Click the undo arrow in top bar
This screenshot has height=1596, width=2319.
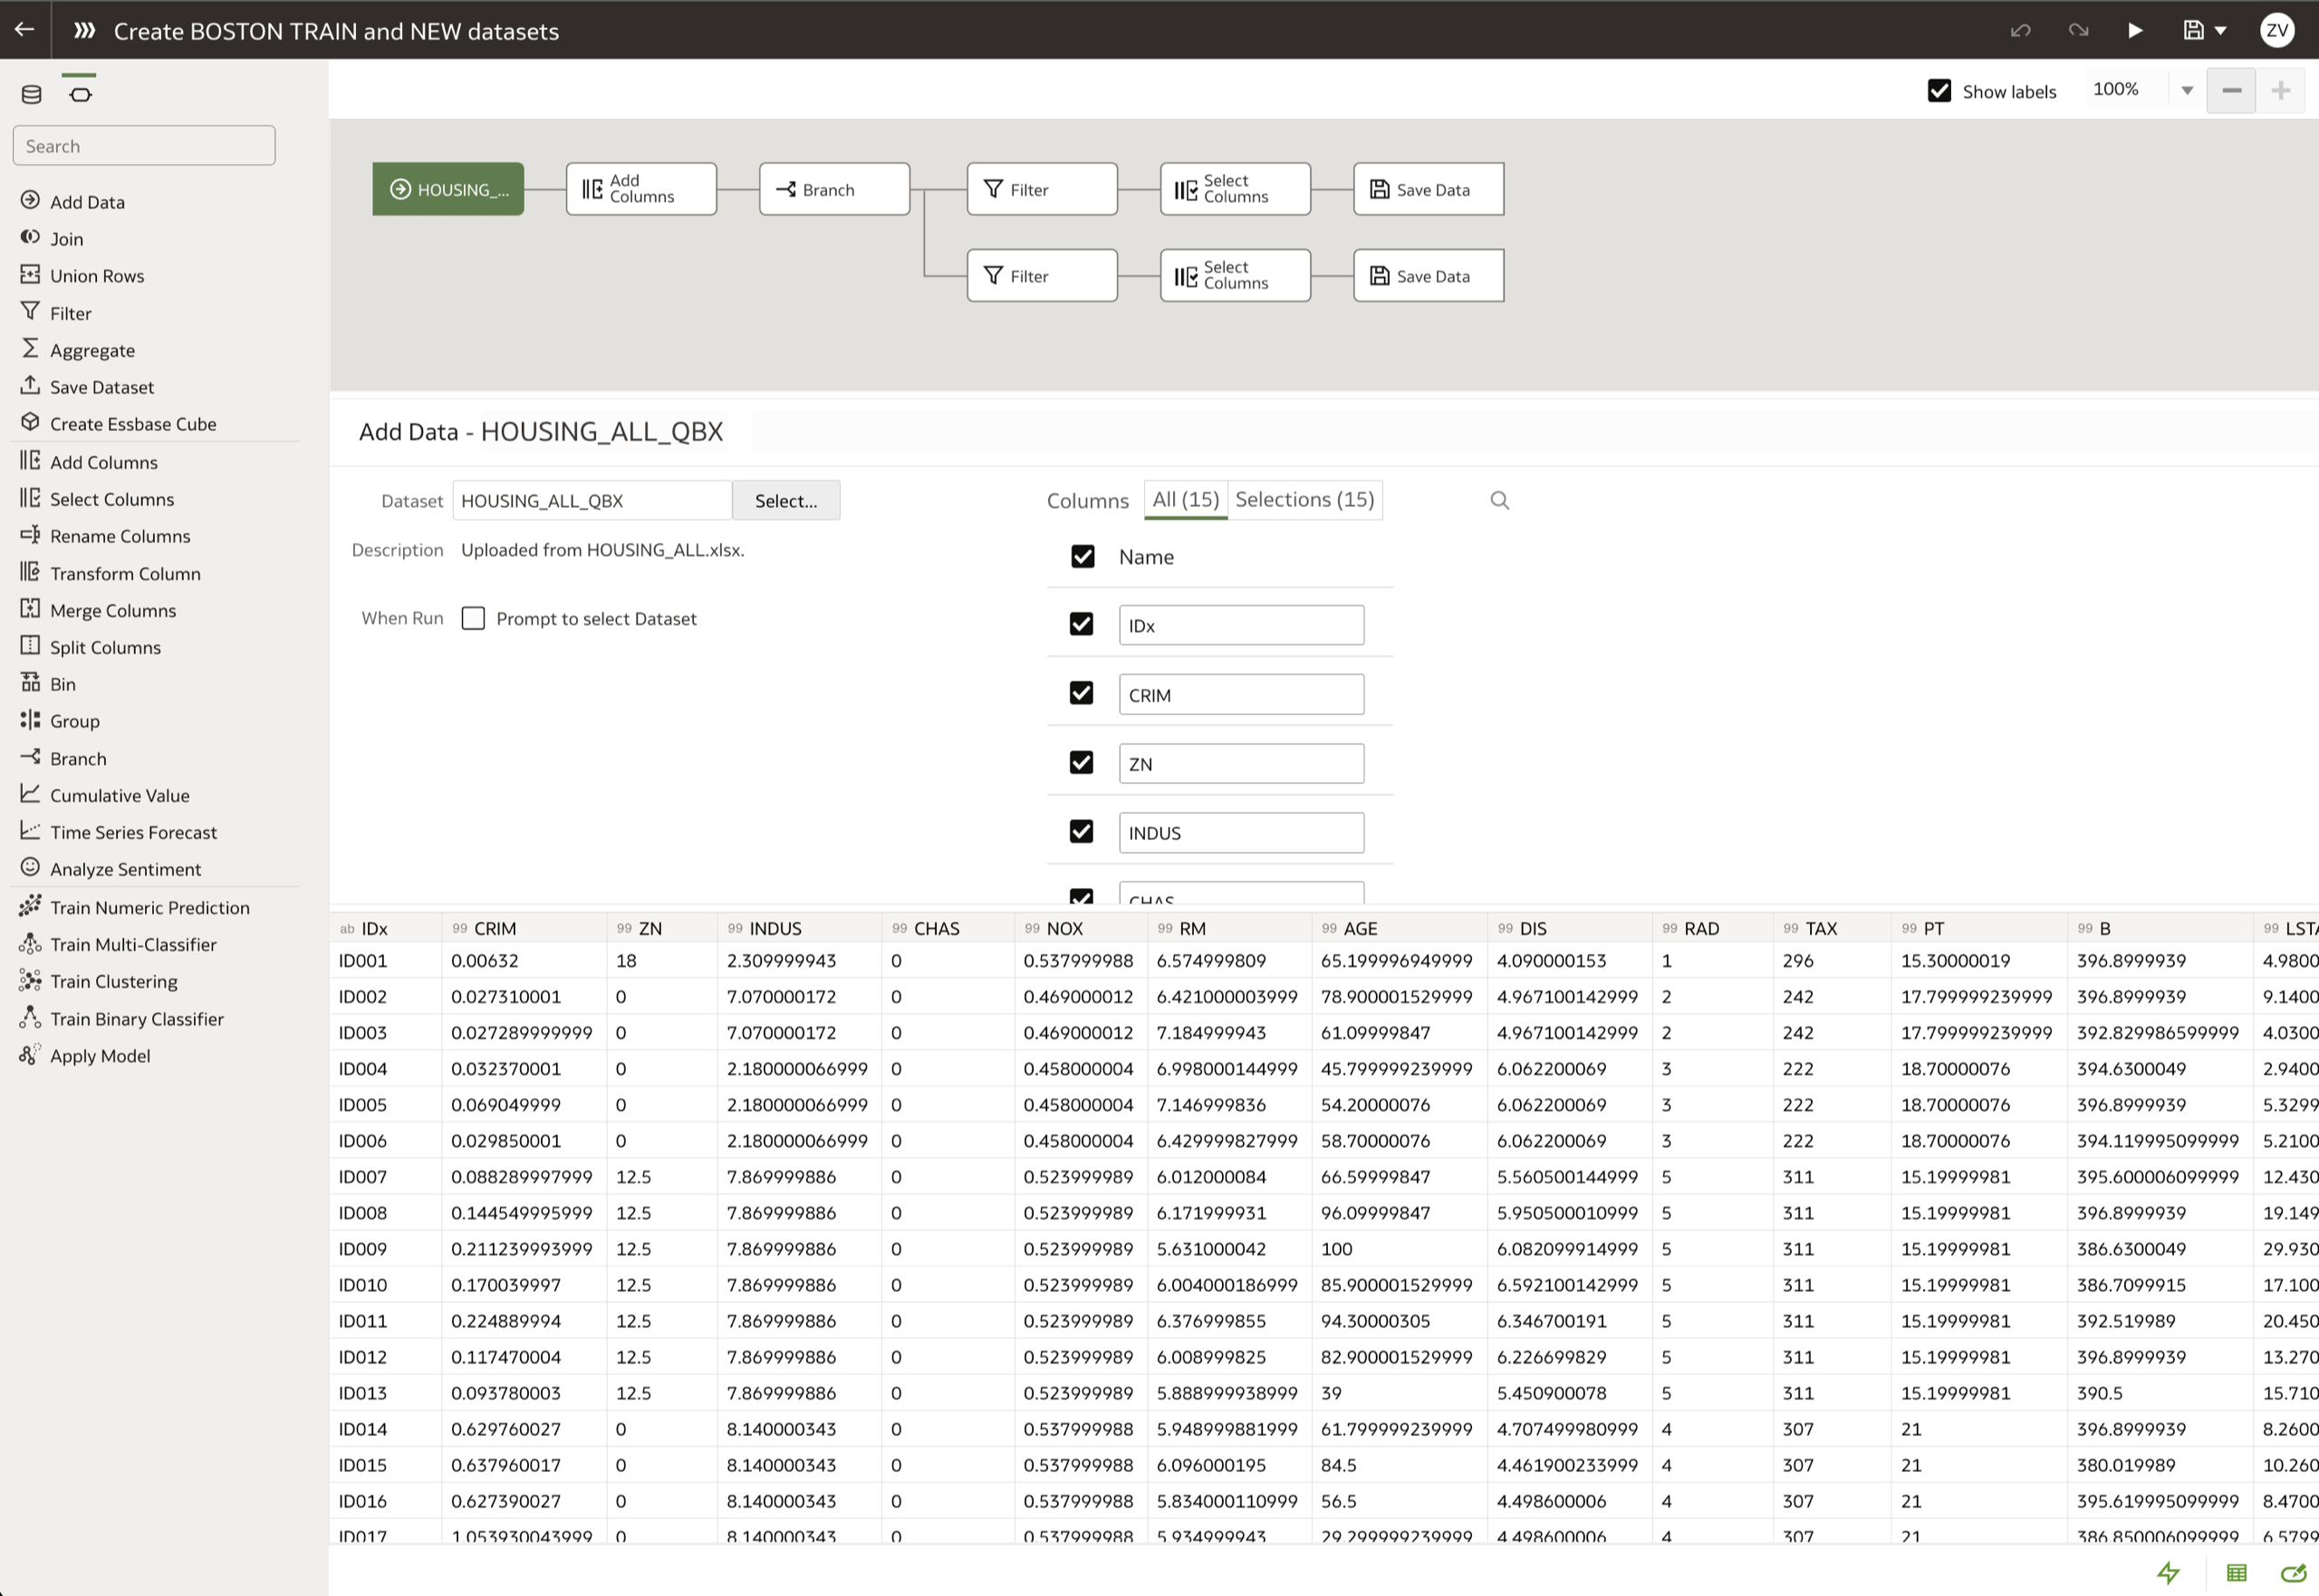tap(2020, 30)
